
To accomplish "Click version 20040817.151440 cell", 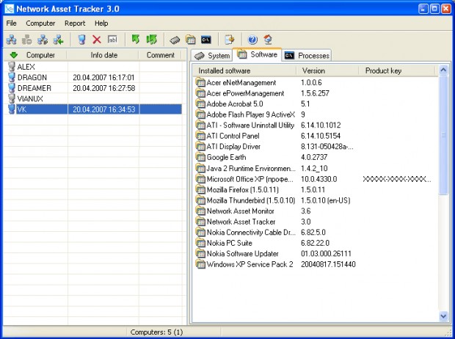I will [328, 264].
